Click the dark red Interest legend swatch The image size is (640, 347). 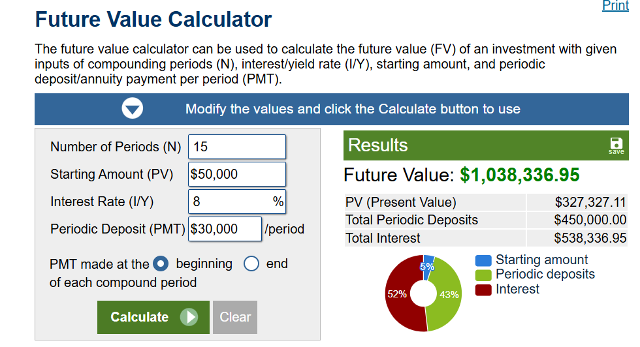[x=483, y=290]
